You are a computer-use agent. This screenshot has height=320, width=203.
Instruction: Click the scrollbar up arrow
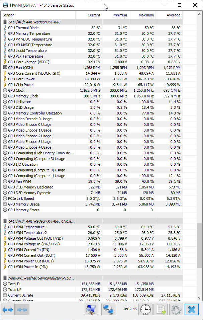(199, 14)
